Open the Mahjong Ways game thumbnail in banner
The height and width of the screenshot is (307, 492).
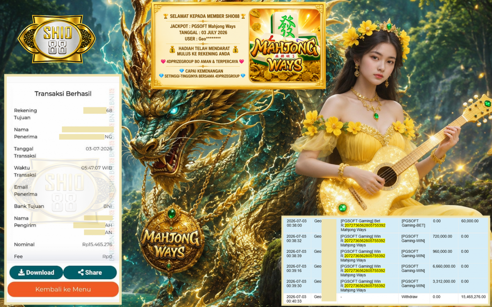285,46
